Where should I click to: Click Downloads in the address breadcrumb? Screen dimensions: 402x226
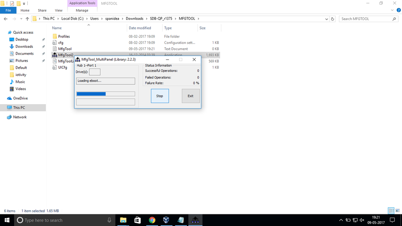point(134,19)
